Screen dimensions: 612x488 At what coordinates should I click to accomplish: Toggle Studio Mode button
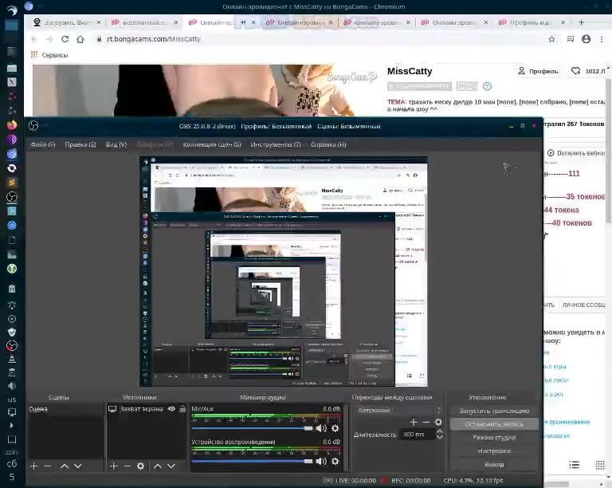[493, 438]
